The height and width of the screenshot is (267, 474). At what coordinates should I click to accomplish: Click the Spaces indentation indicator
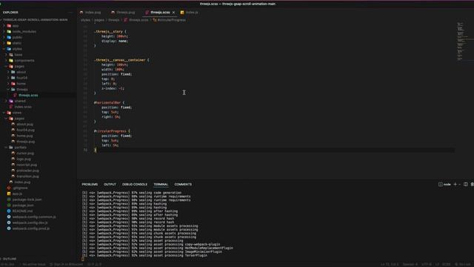pos(410,264)
